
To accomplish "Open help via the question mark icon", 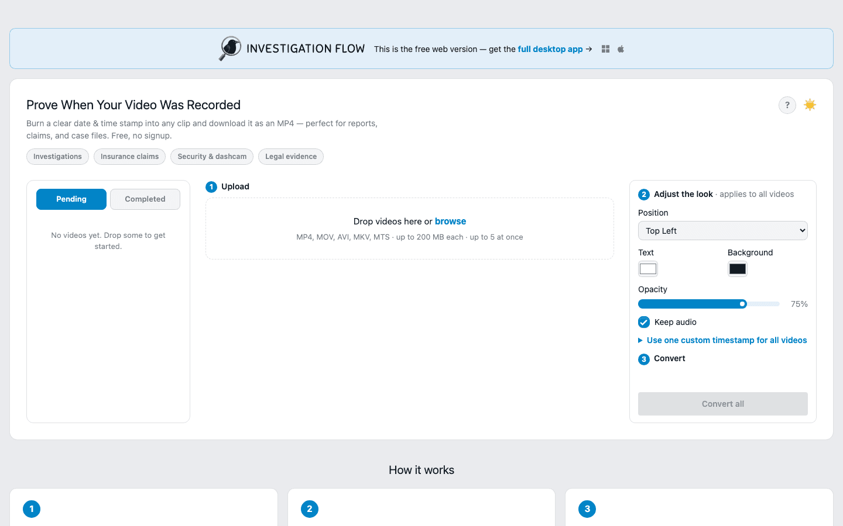I will 787,105.
